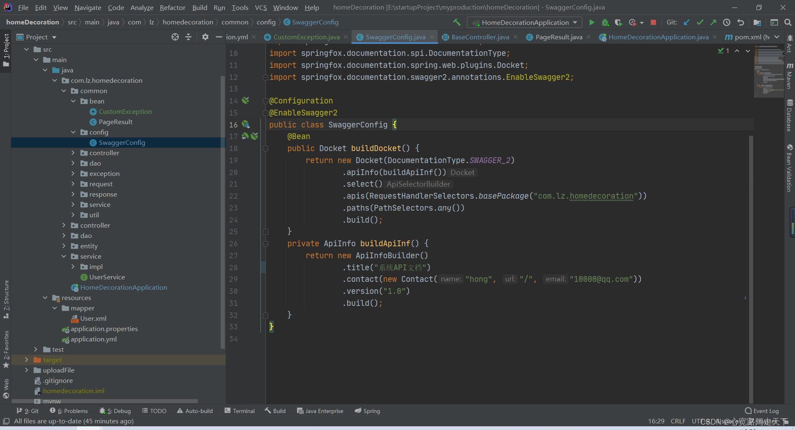Click the locate file target icon in Project panel
The height and width of the screenshot is (430, 795).
[175, 37]
